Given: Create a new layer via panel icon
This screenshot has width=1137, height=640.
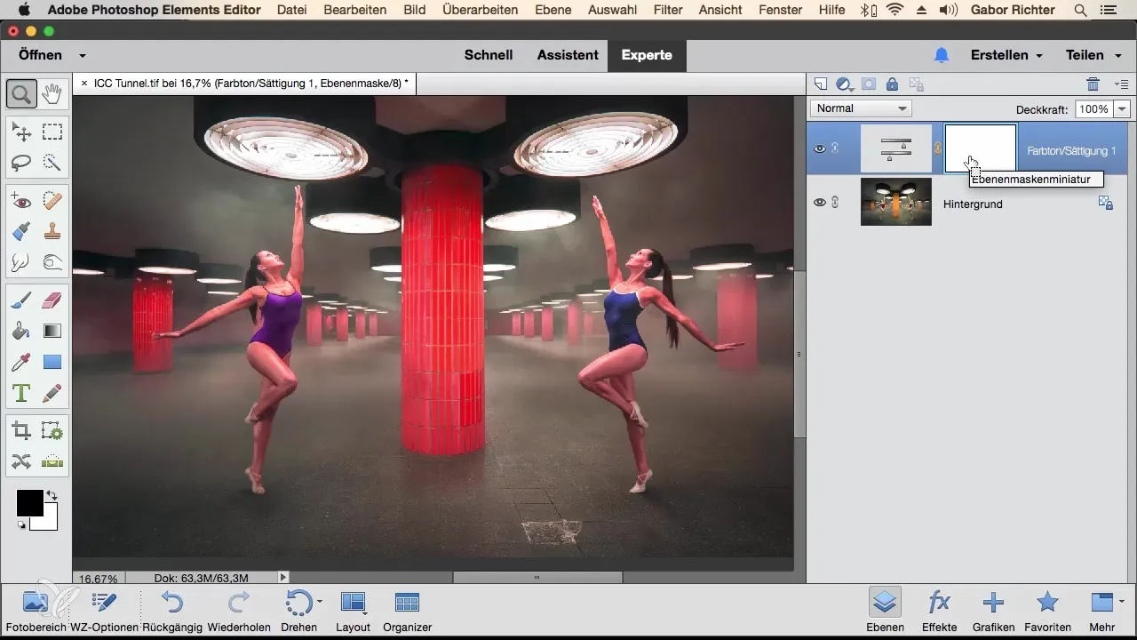Looking at the screenshot, I should click(821, 84).
